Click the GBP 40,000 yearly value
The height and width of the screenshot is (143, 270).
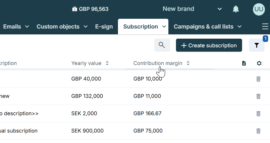pyautogui.click(x=86, y=79)
